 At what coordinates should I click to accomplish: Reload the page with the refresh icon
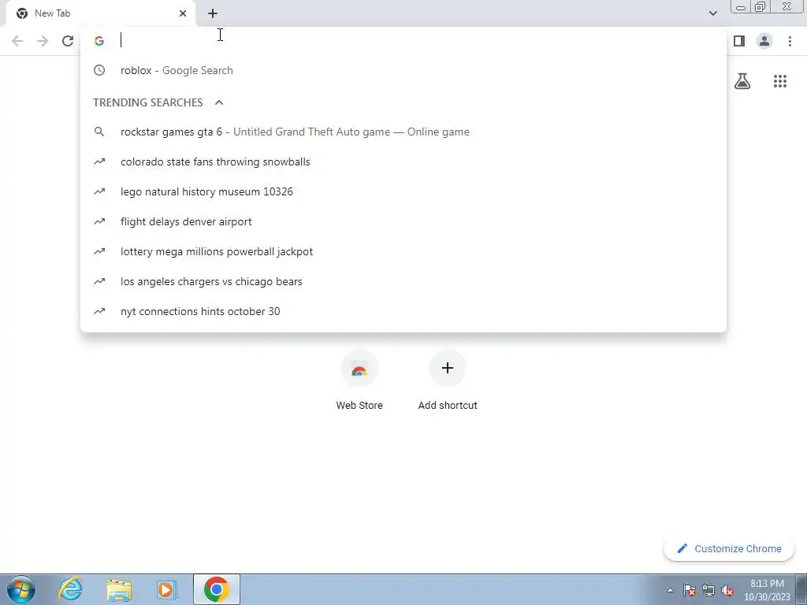pos(68,41)
